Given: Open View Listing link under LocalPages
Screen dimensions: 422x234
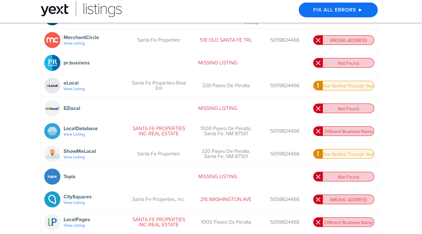Looking at the screenshot, I should [x=74, y=226].
